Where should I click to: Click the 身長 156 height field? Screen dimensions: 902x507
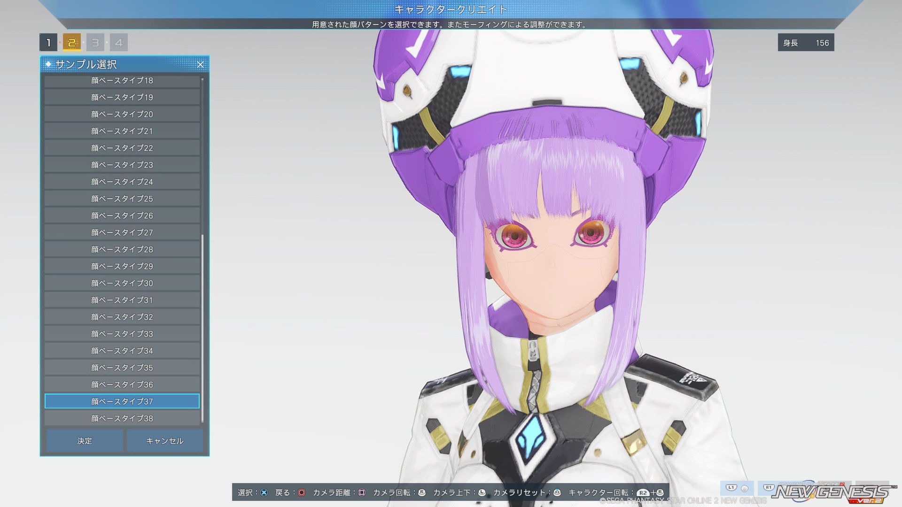point(806,43)
